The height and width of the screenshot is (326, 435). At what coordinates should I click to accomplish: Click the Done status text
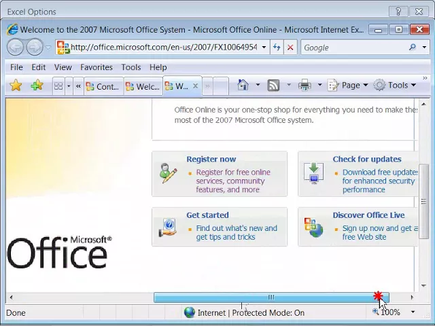[16, 313]
